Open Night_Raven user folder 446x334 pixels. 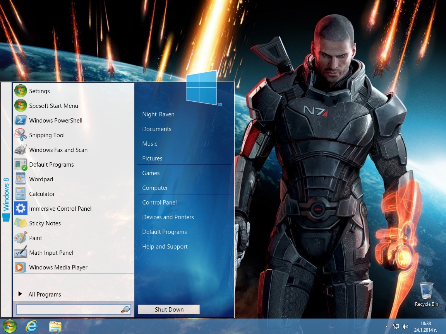158,114
